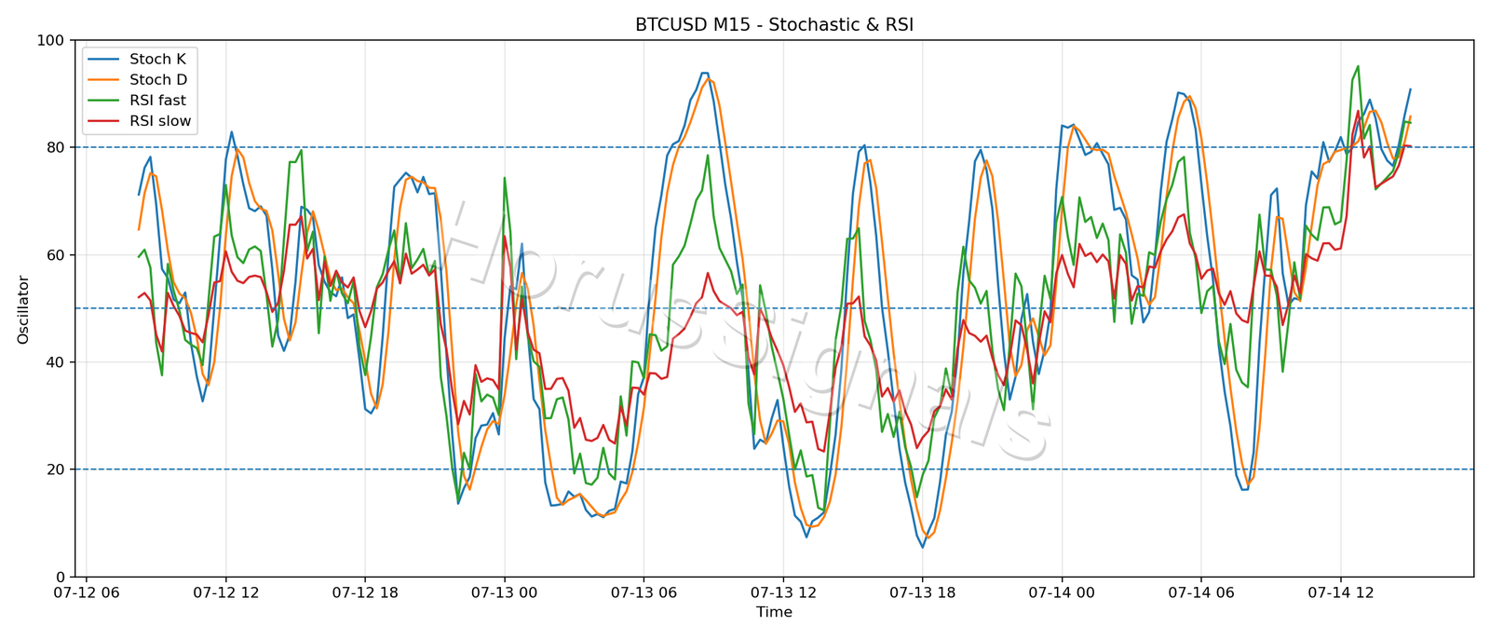This screenshot has width=1490, height=639.
Task: Click the y-axis tick value 40
Action: [56, 362]
